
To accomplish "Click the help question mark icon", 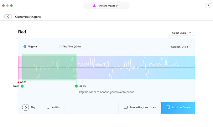I will [208, 6].
